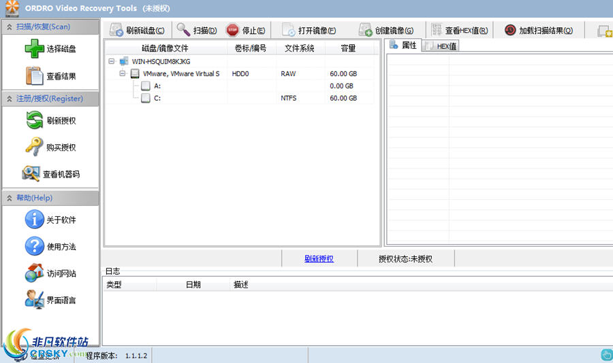The width and height of the screenshot is (613, 363).
Task: Open 关于软件 info icon
Action: 35,220
